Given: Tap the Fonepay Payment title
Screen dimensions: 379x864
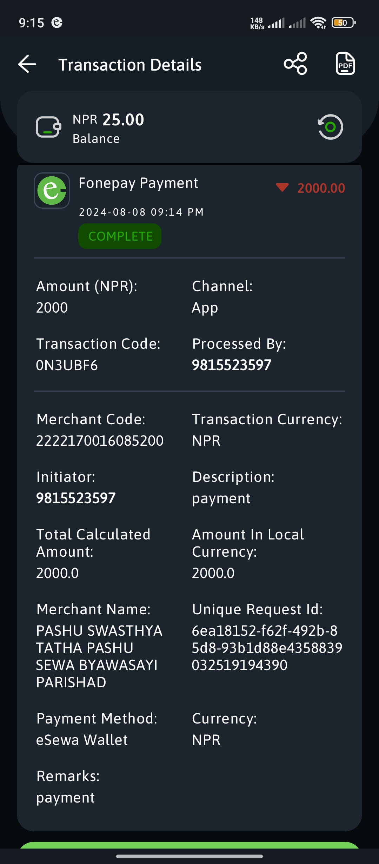Looking at the screenshot, I should tap(138, 183).
